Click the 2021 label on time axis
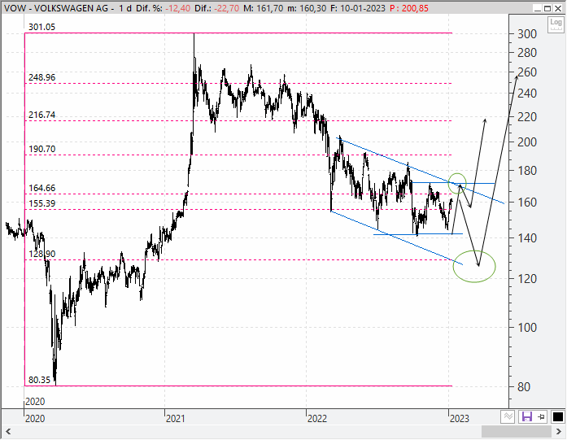The height and width of the screenshot is (440, 567). pyautogui.click(x=176, y=419)
